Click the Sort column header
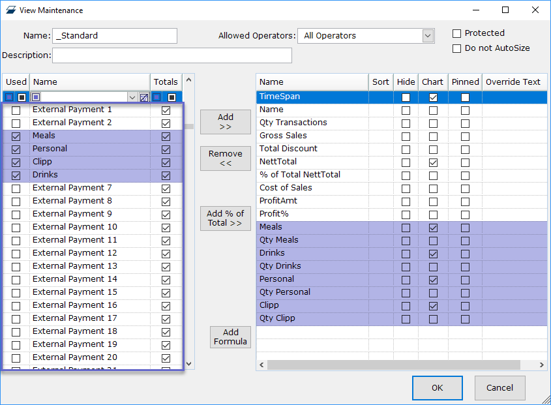Viewport: 551px width, 405px height. click(x=381, y=82)
